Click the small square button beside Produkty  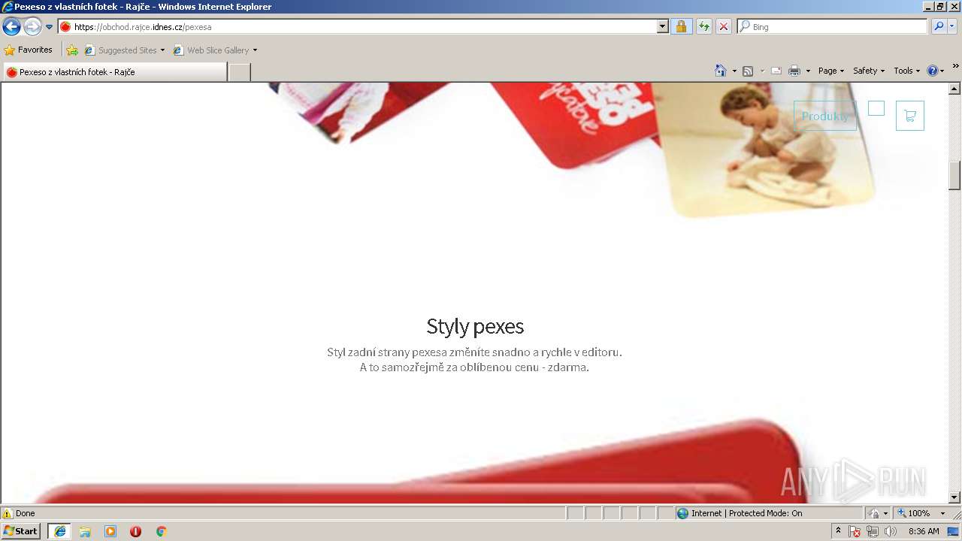click(x=876, y=108)
